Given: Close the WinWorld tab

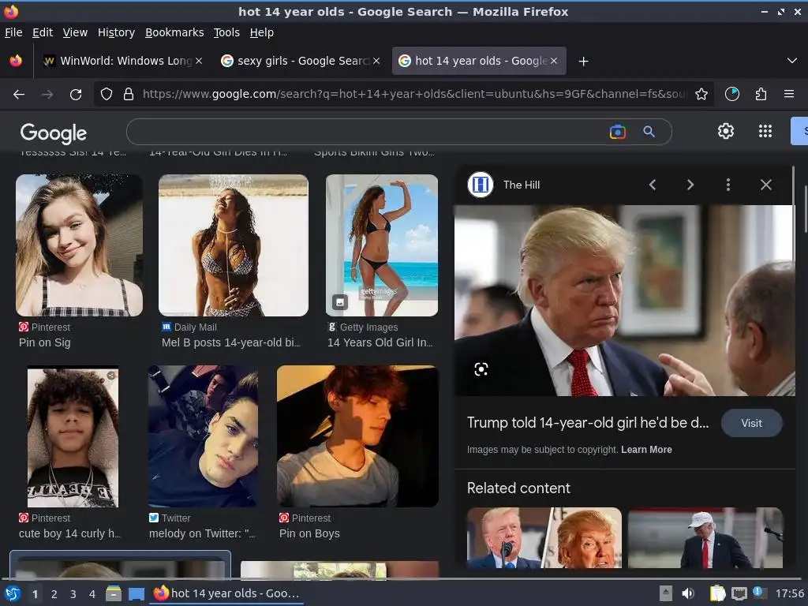Looking at the screenshot, I should click(199, 61).
